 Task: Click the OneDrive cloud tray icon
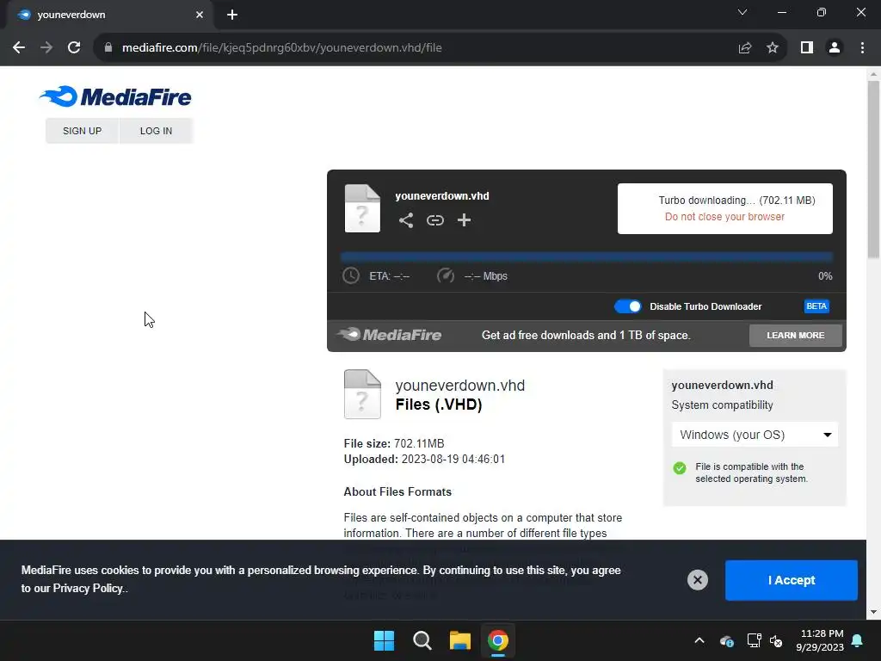[726, 640]
